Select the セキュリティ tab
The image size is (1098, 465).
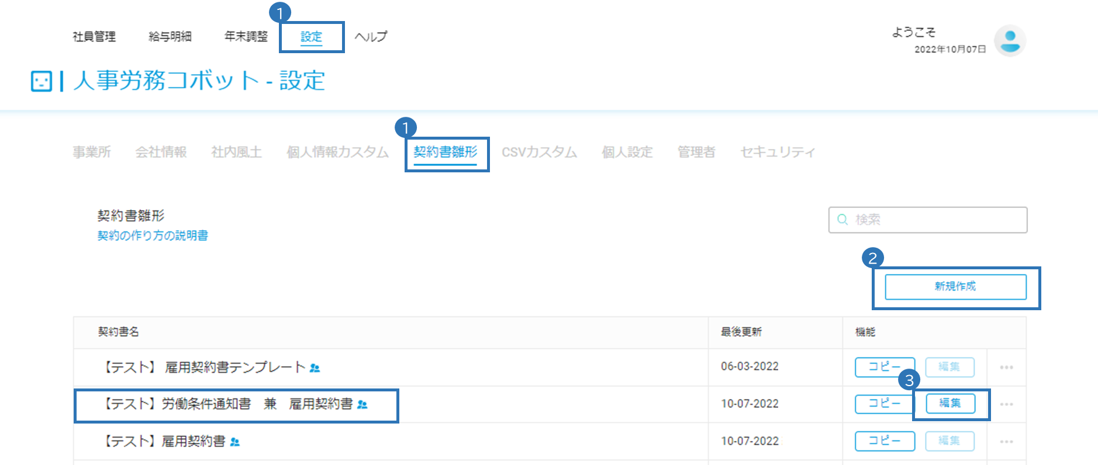coord(778,152)
